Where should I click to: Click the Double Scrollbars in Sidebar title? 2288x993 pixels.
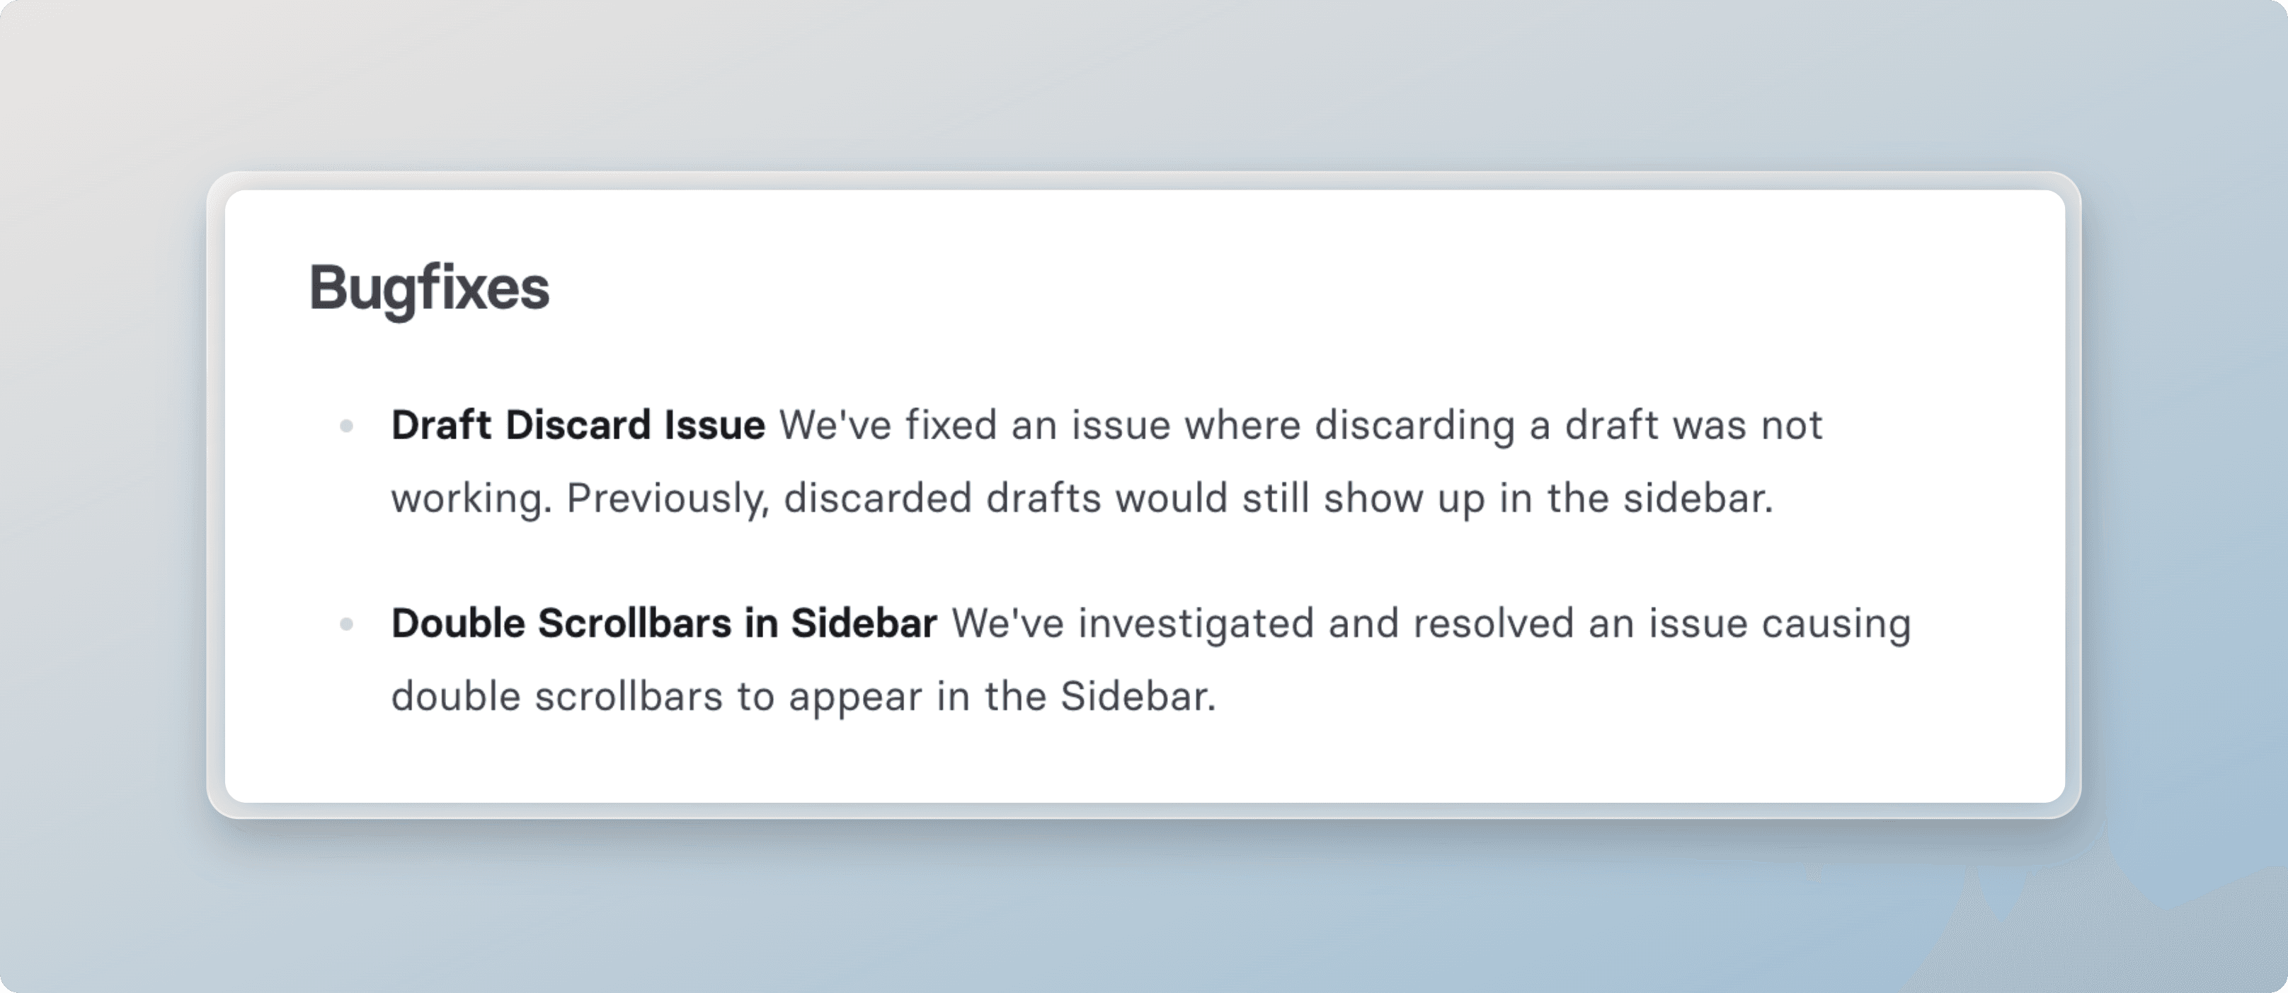coord(664,623)
